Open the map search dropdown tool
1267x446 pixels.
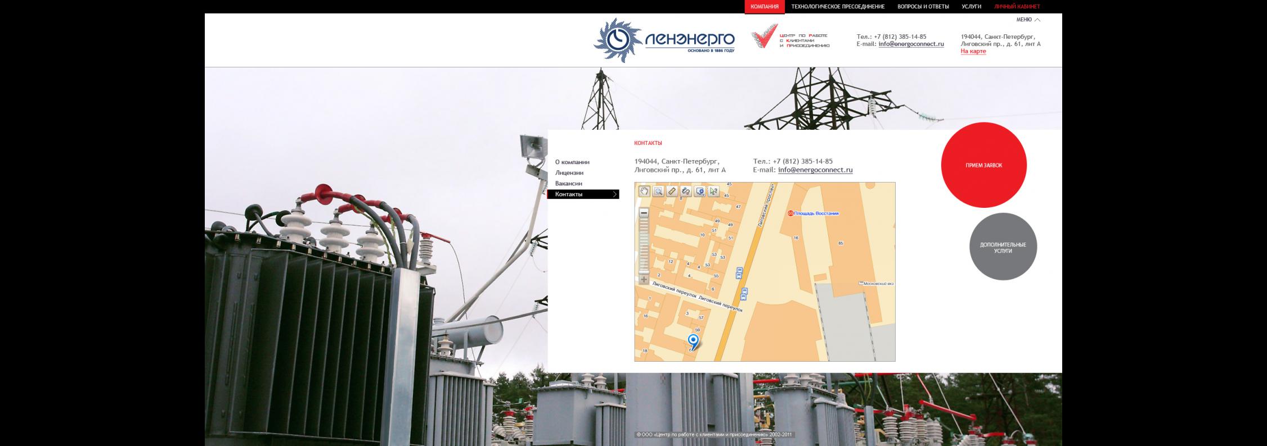click(700, 192)
